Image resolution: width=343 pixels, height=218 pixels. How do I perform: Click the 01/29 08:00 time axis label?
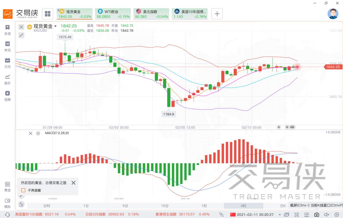click(x=53, y=127)
